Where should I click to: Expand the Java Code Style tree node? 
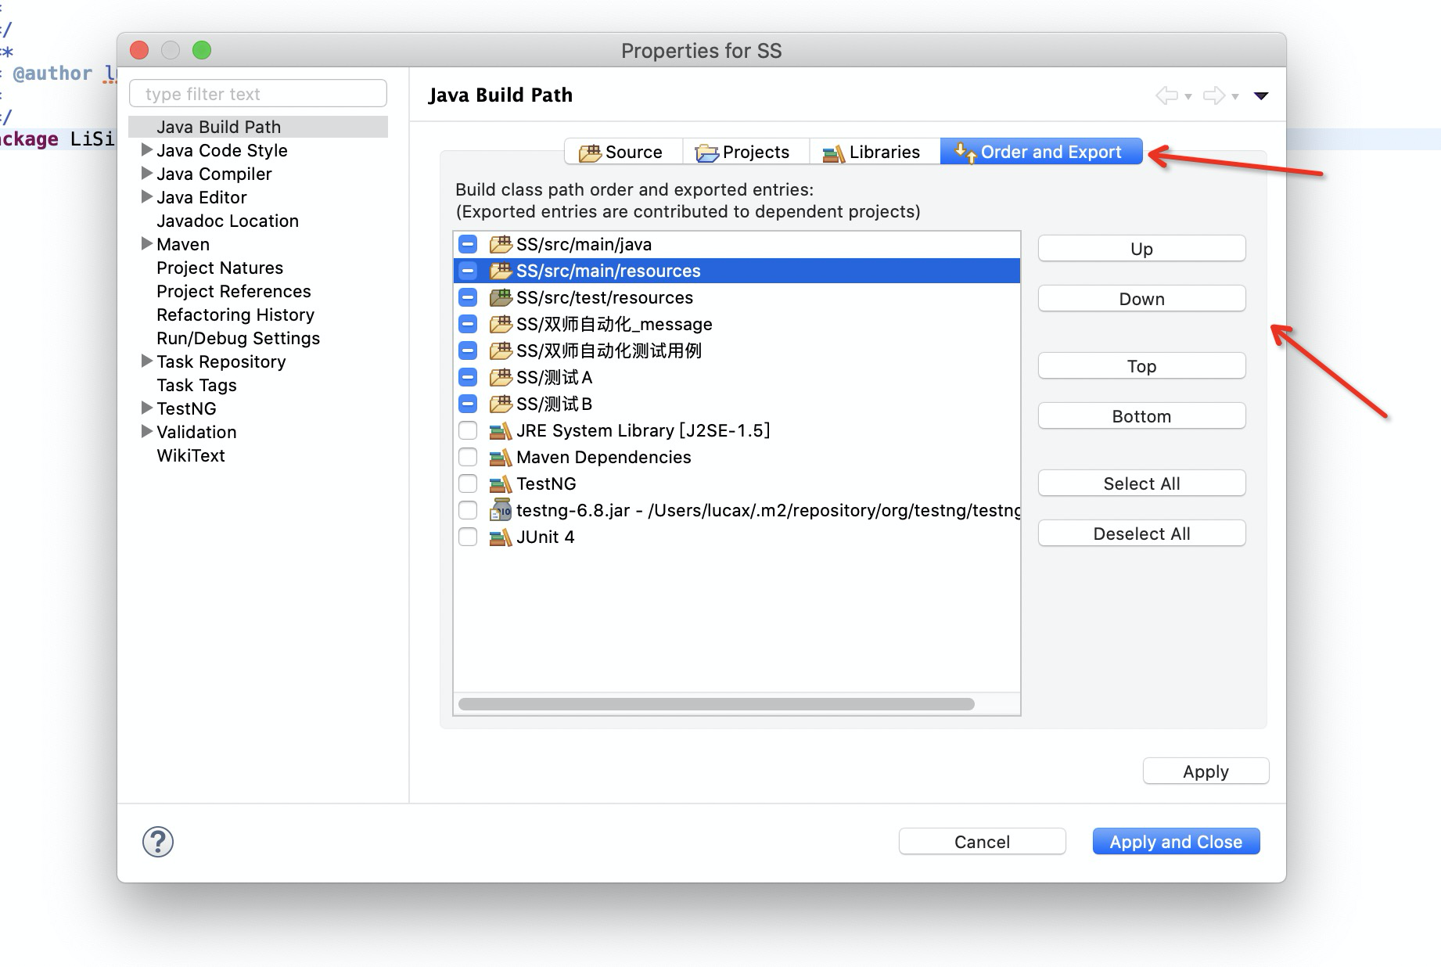(x=146, y=149)
